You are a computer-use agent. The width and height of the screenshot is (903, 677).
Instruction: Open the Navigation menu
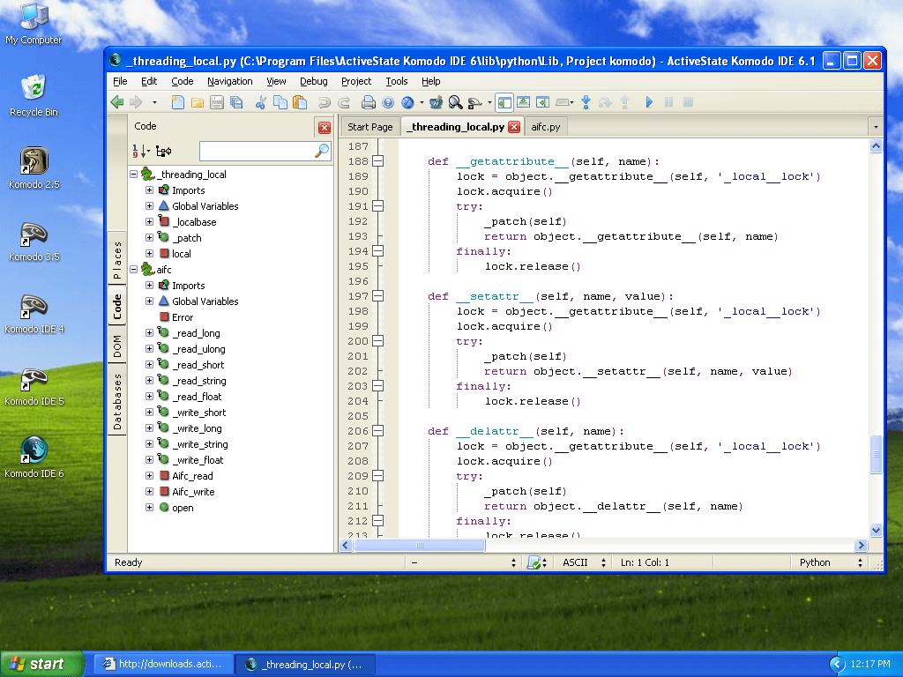coord(230,81)
